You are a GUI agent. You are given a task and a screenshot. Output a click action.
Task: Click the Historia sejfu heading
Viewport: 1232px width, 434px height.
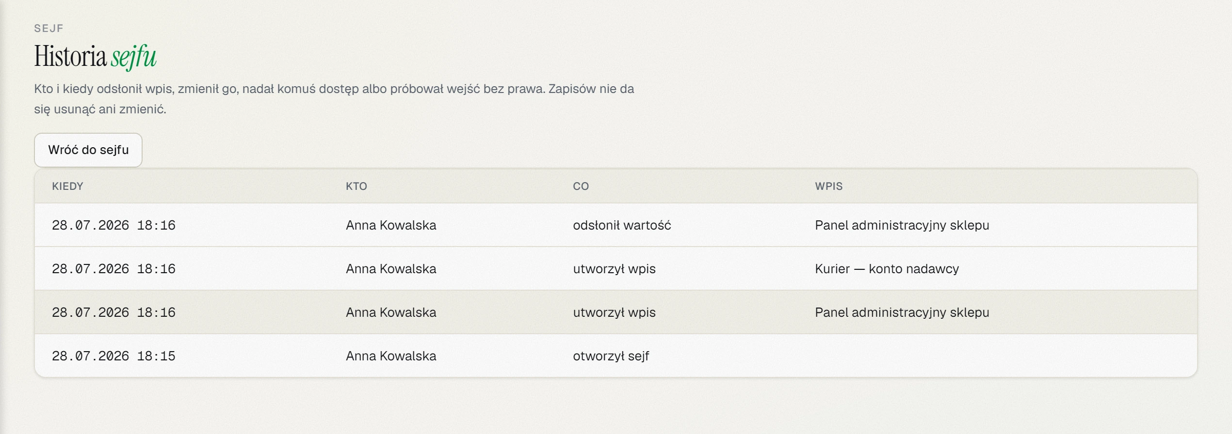point(95,57)
